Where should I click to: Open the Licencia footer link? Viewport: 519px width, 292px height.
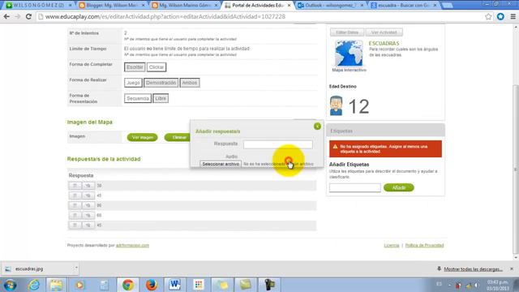coord(392,245)
